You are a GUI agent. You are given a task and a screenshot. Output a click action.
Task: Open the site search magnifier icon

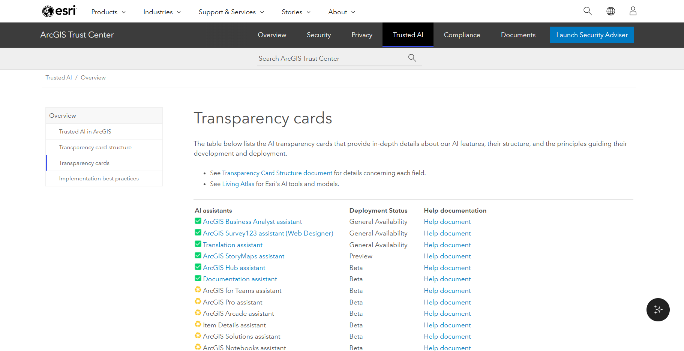588,11
